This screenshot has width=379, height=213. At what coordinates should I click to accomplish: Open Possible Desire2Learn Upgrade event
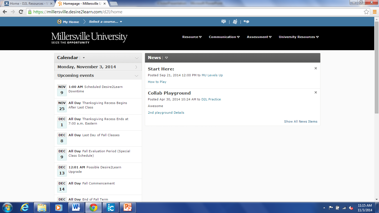(95, 169)
